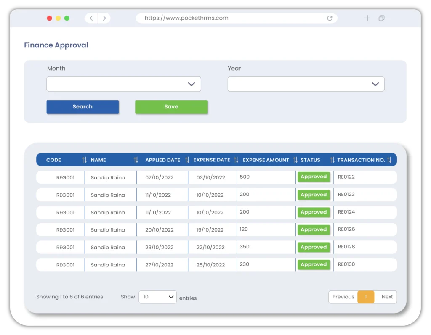Reload the page with the refresh icon
431x335 pixels.
pyautogui.click(x=330, y=18)
